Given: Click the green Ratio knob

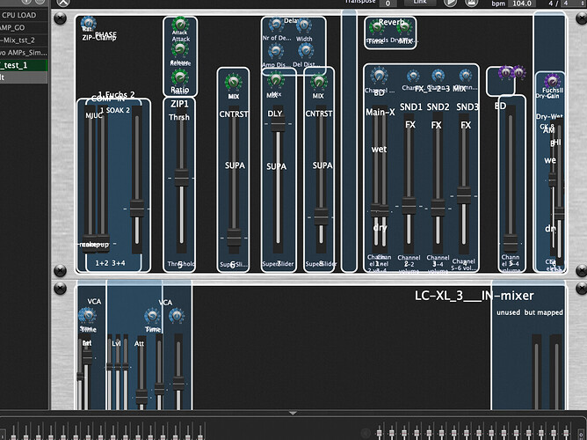Looking at the screenshot, I should 180,77.
